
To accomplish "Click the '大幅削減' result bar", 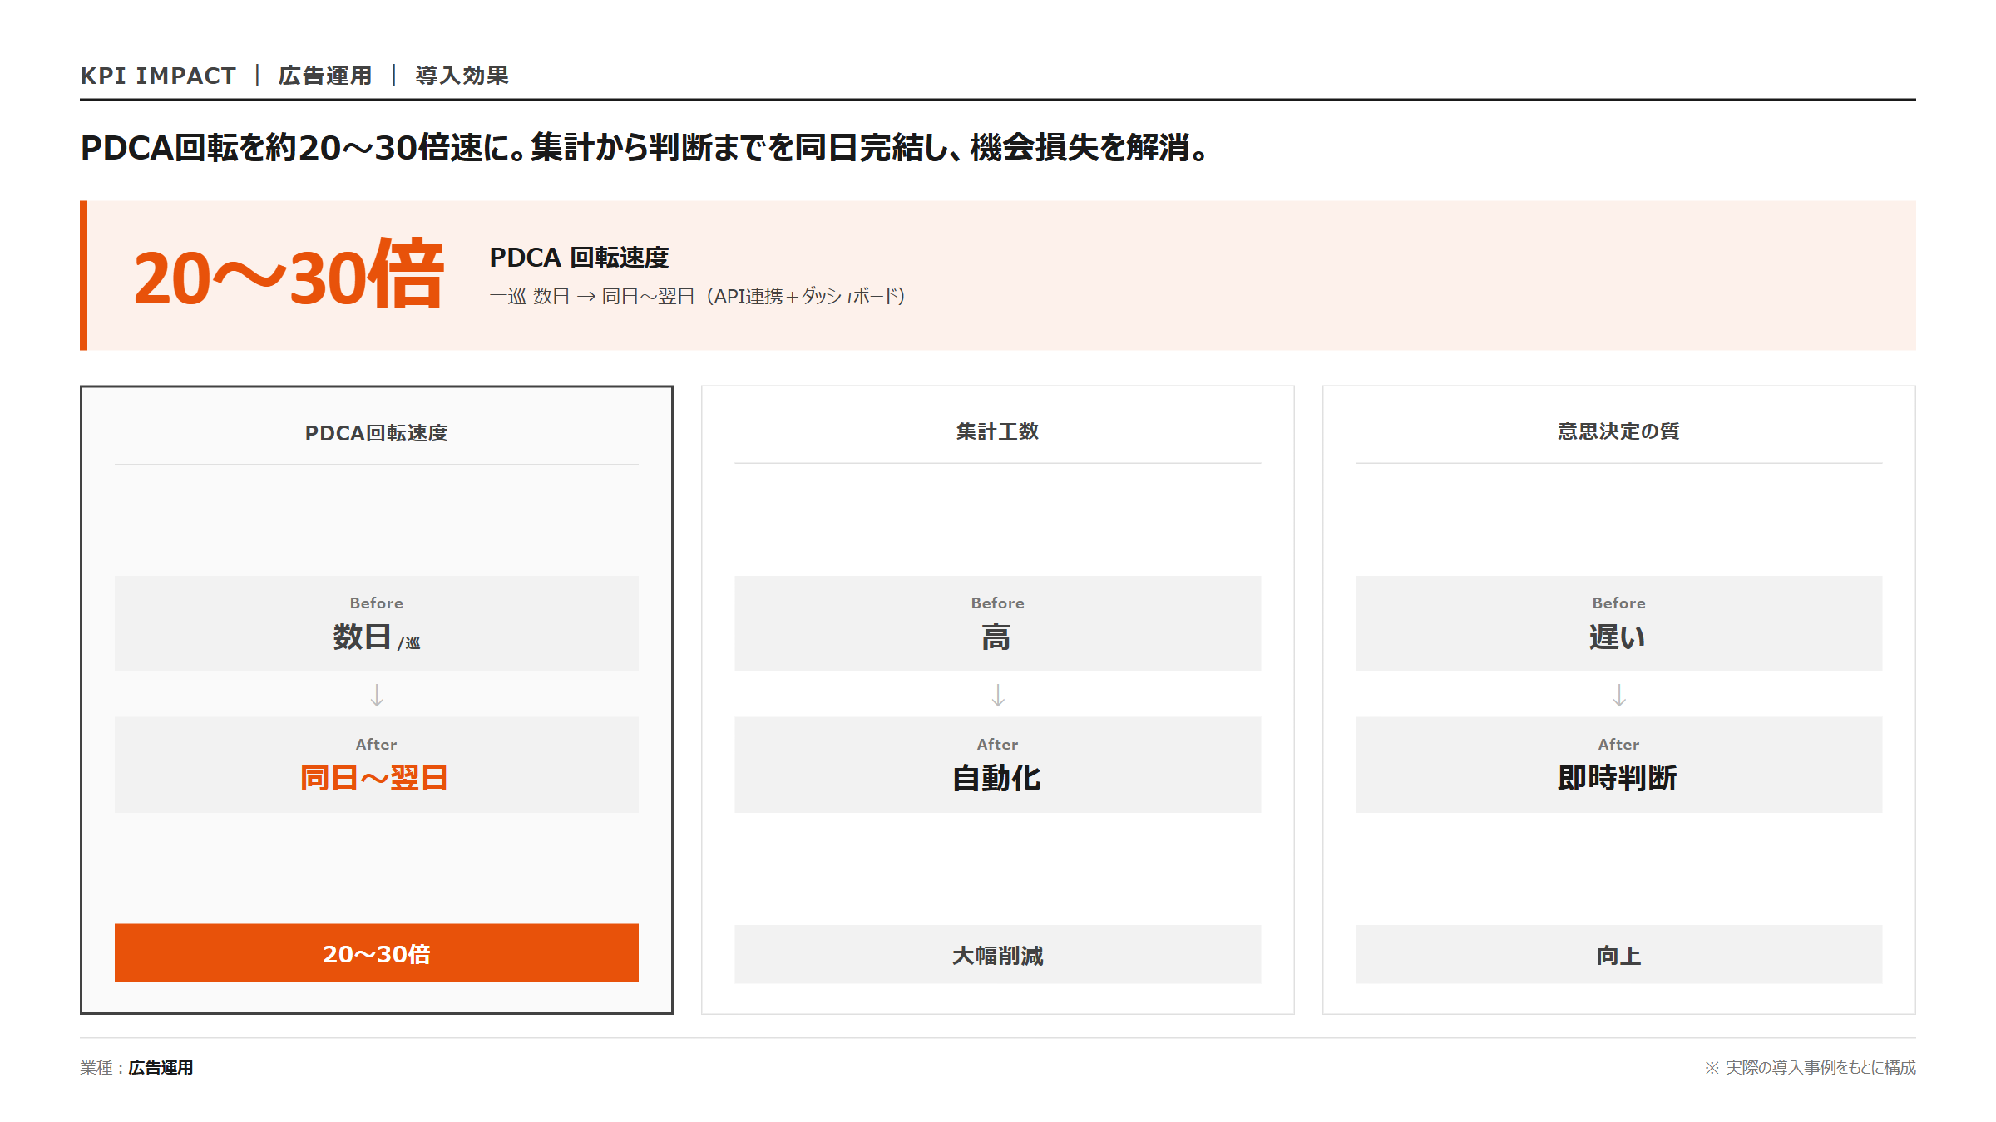I will click(998, 954).
